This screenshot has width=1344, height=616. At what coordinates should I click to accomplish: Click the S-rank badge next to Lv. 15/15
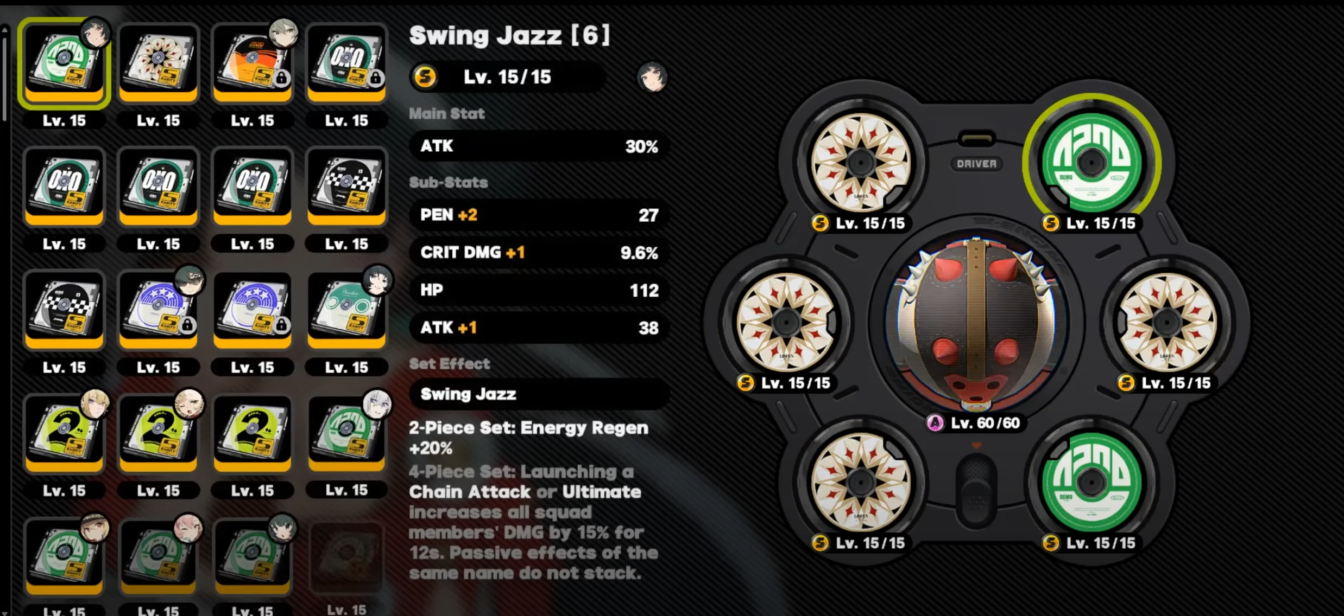[x=425, y=77]
